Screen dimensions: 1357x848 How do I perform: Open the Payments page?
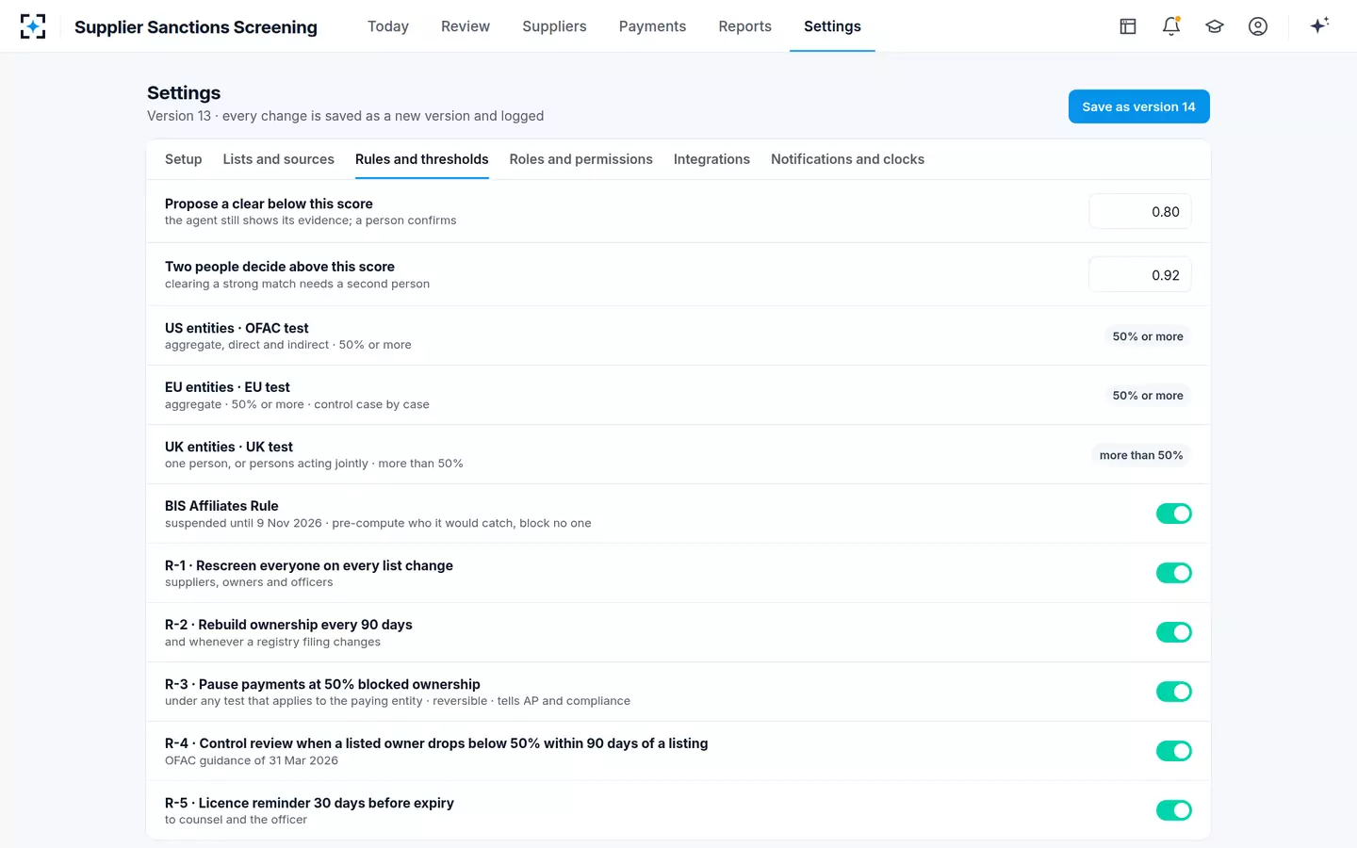(652, 26)
